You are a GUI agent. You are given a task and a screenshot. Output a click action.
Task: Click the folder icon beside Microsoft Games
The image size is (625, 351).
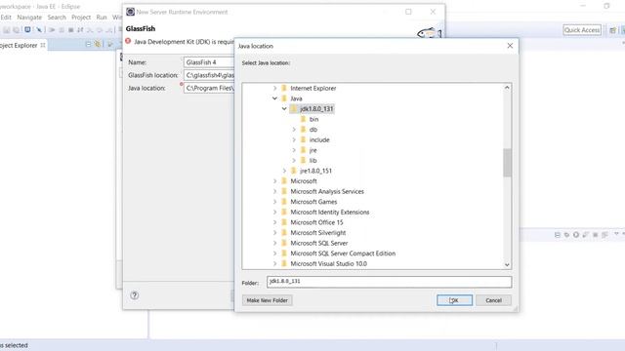coord(284,202)
